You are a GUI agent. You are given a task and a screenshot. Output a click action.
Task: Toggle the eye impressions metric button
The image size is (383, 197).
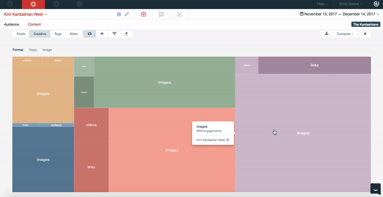point(102,34)
